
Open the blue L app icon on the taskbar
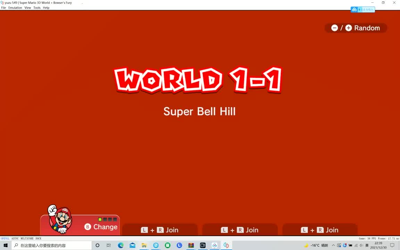[179, 245]
